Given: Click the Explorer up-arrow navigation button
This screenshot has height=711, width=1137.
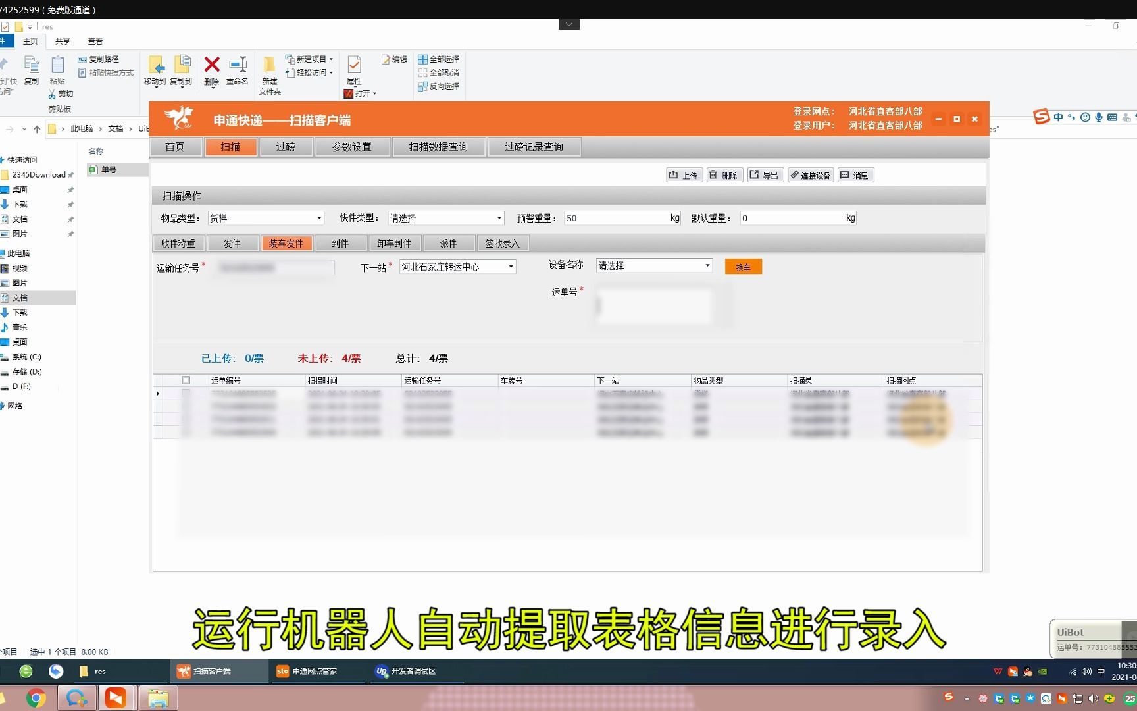Looking at the screenshot, I should pos(37,129).
